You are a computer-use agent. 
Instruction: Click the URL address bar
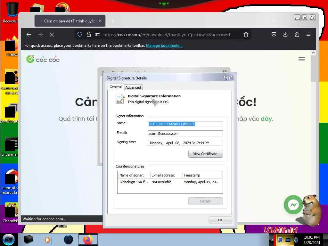point(167,35)
